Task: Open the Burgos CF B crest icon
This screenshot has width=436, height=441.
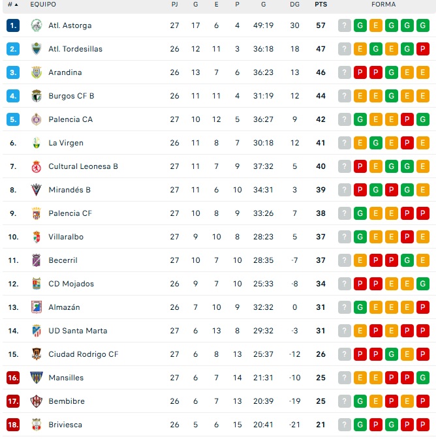Action: click(x=36, y=96)
